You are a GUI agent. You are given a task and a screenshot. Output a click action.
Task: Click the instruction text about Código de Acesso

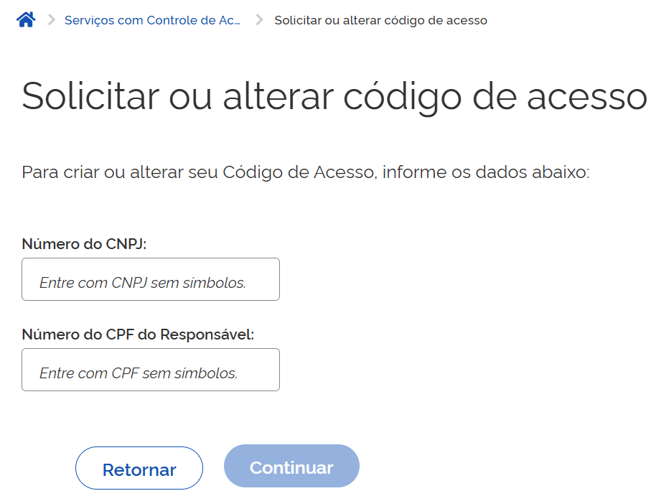[x=306, y=172]
